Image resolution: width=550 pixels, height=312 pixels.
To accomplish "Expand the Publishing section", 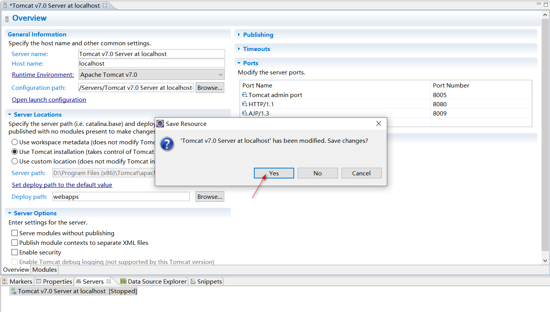I will (239, 35).
